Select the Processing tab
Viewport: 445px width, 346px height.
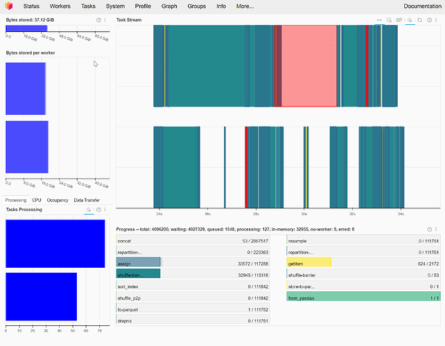click(x=16, y=200)
